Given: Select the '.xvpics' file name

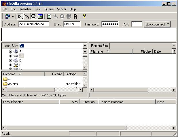Looking at the screenshot, I should click(13, 84).
